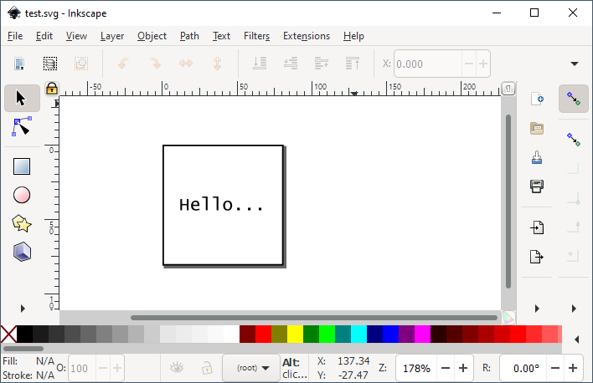Click the Hello... text on canvas
This screenshot has width=593, height=383.
click(x=221, y=204)
